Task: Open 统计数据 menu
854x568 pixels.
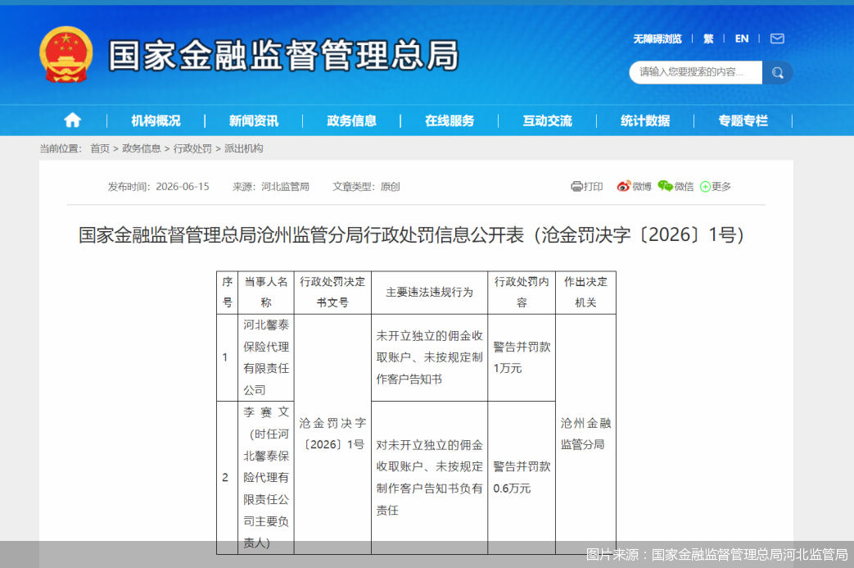Action: coord(645,121)
